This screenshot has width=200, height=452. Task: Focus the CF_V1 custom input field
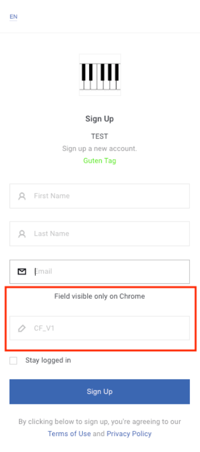point(100,328)
